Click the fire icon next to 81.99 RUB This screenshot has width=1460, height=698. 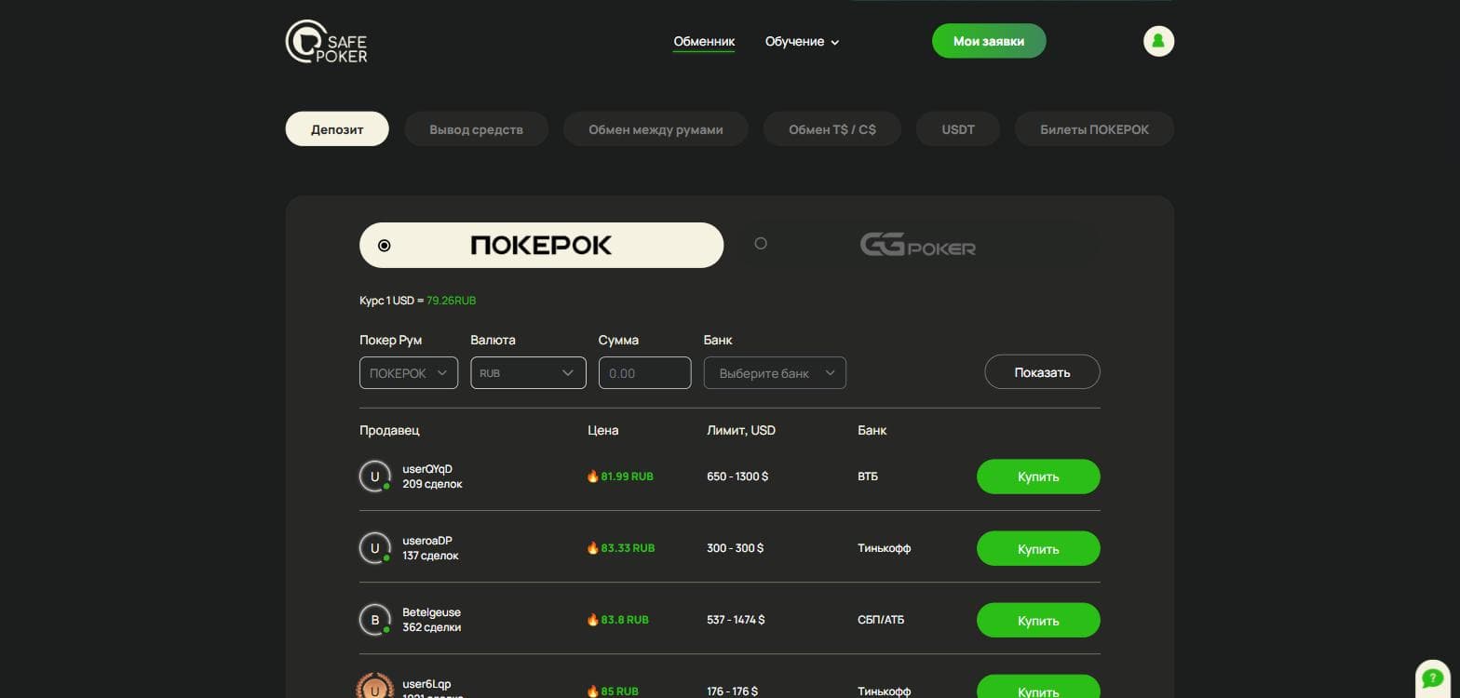tap(592, 477)
